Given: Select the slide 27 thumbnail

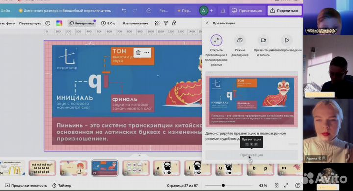Looking at the screenshot, I should [105, 168].
